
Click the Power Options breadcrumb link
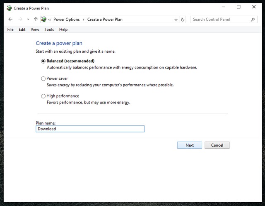(x=67, y=20)
